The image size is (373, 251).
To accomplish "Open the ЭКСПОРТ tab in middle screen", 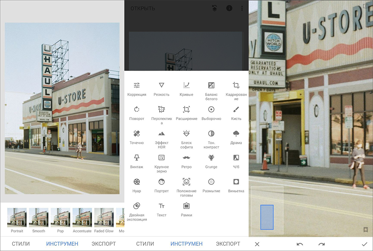I will pyautogui.click(x=228, y=244).
